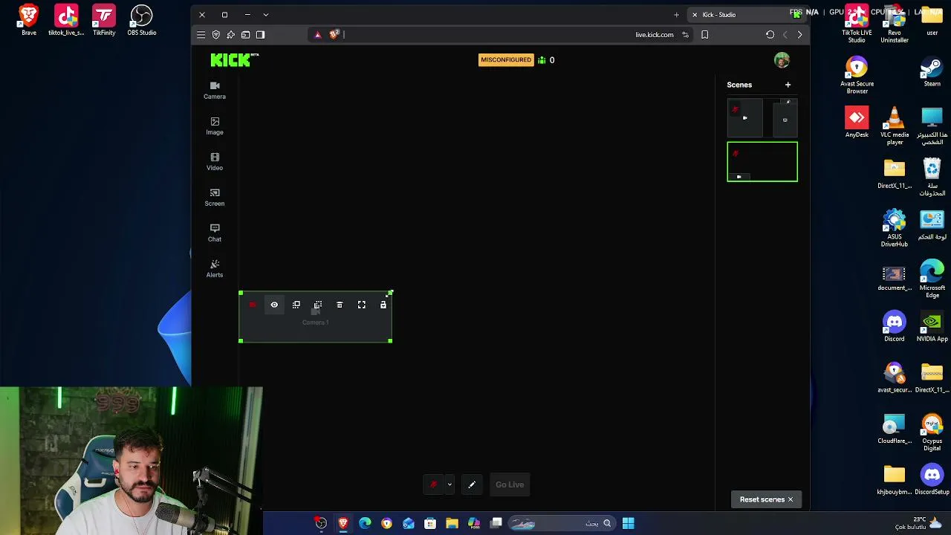This screenshot has height=535, width=951.
Task: Open Microsoft Store from the taskbar
Action: click(430, 523)
